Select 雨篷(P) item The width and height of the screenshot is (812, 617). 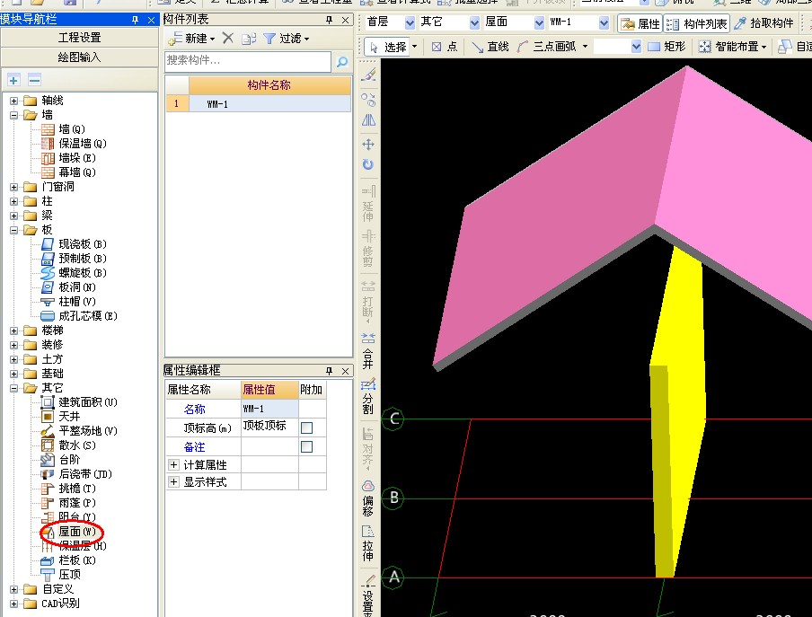click(x=77, y=503)
